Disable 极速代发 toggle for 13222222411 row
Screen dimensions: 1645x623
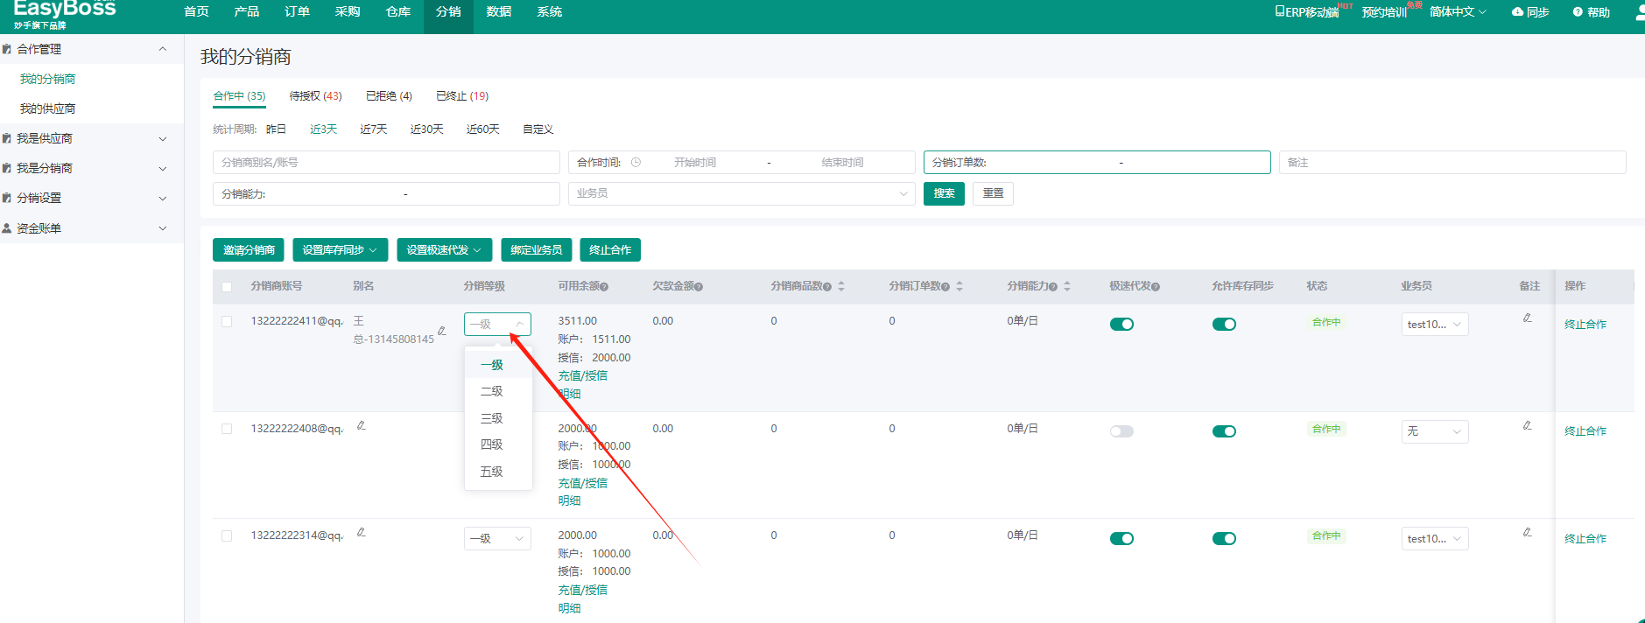pos(1121,325)
